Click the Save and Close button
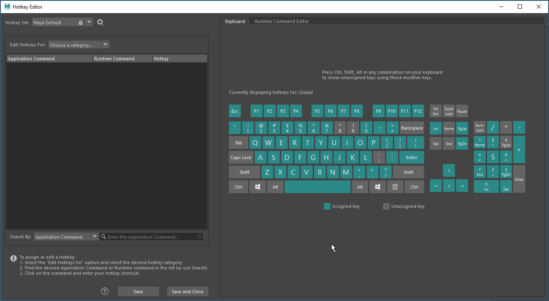This screenshot has width=549, height=301. (x=187, y=292)
